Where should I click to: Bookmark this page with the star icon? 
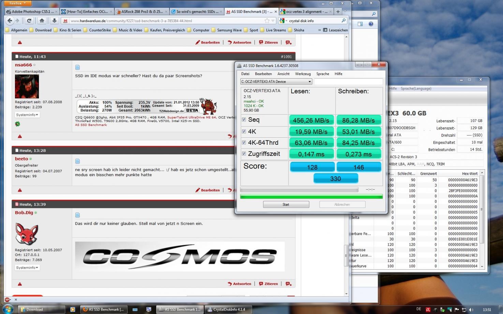267,21
